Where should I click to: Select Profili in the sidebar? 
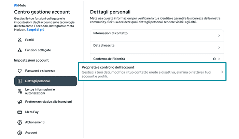pos(29,40)
